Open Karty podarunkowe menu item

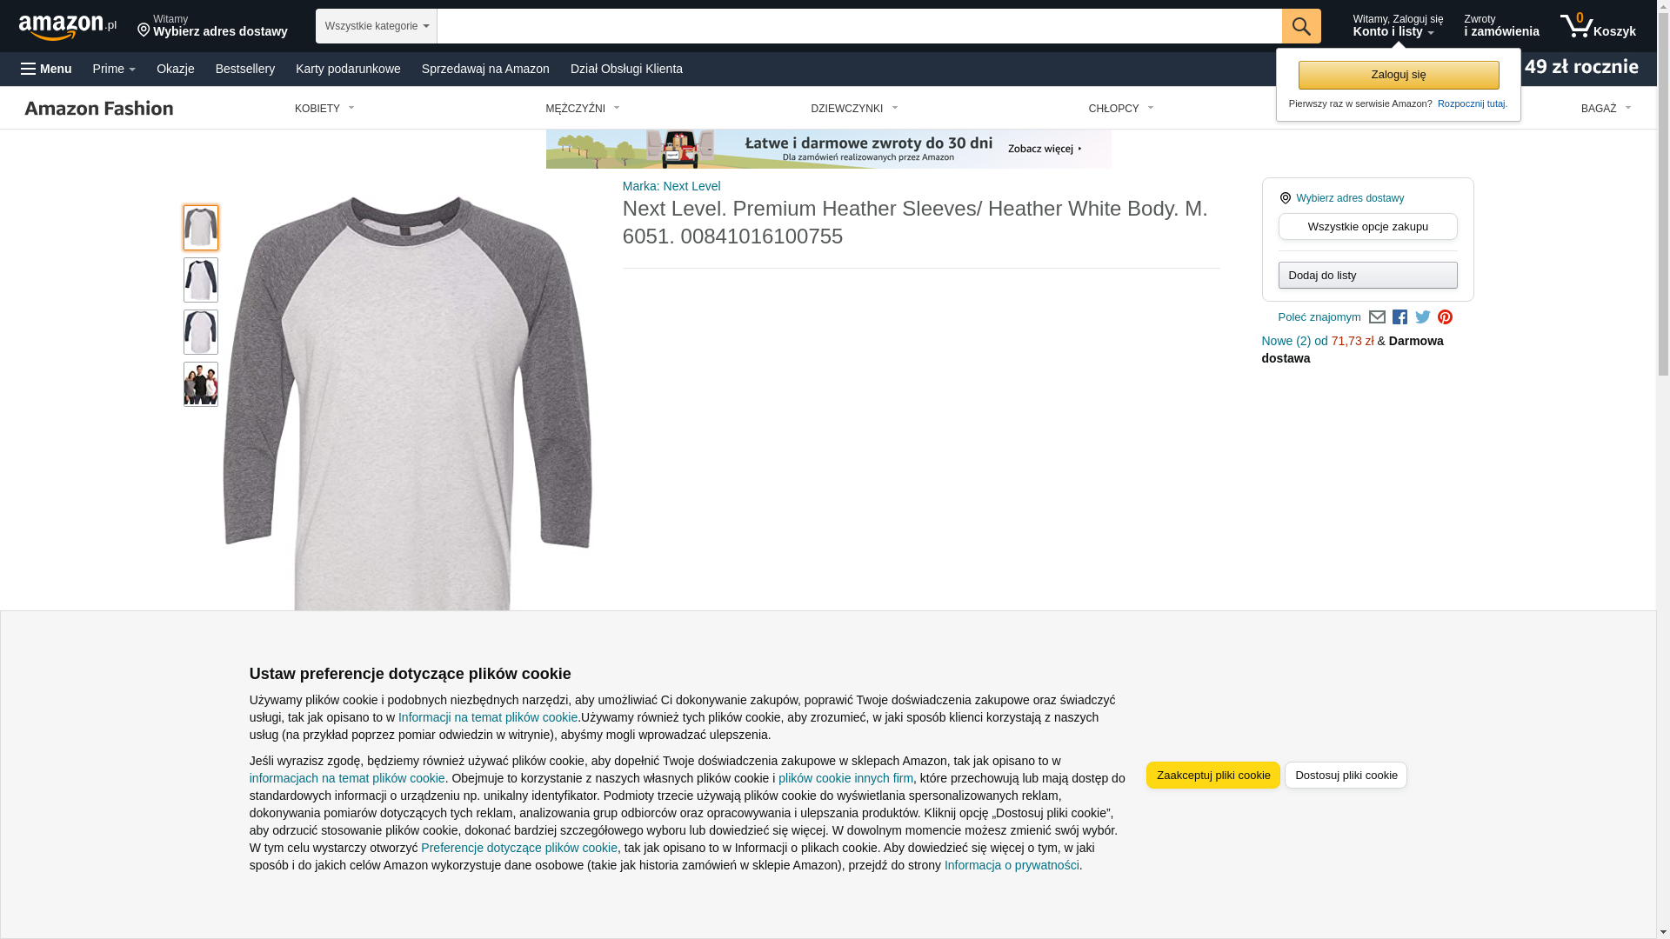[x=348, y=69]
